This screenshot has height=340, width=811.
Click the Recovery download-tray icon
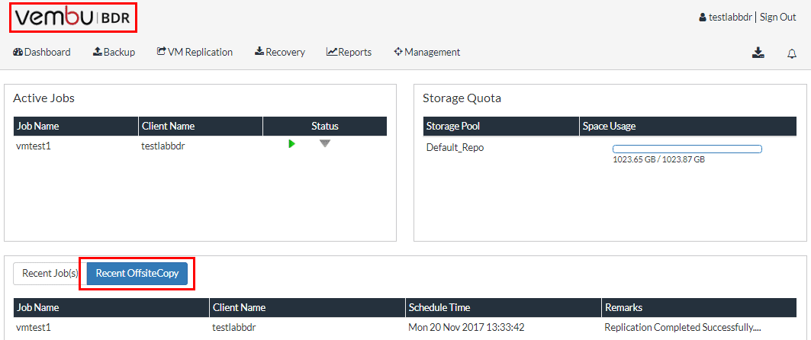click(x=259, y=52)
